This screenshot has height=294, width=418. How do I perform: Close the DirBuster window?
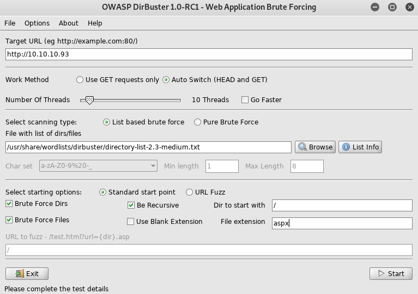pos(409,7)
